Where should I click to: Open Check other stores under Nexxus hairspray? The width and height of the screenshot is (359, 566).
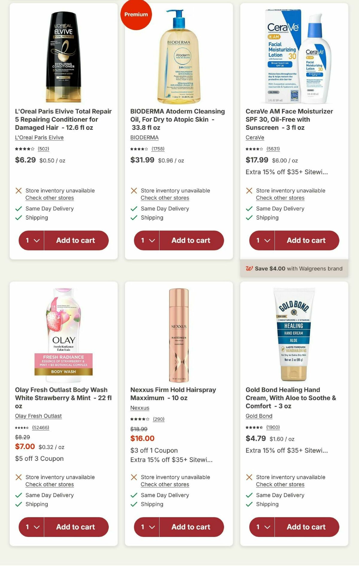point(165,484)
